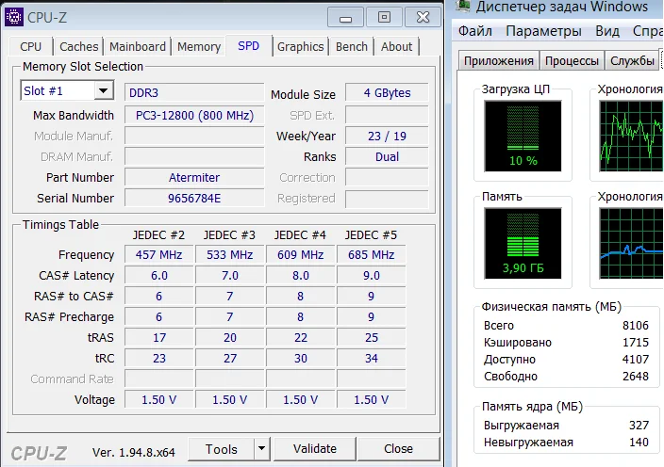Click the tRC value 30
664x467 pixels.
click(300, 359)
